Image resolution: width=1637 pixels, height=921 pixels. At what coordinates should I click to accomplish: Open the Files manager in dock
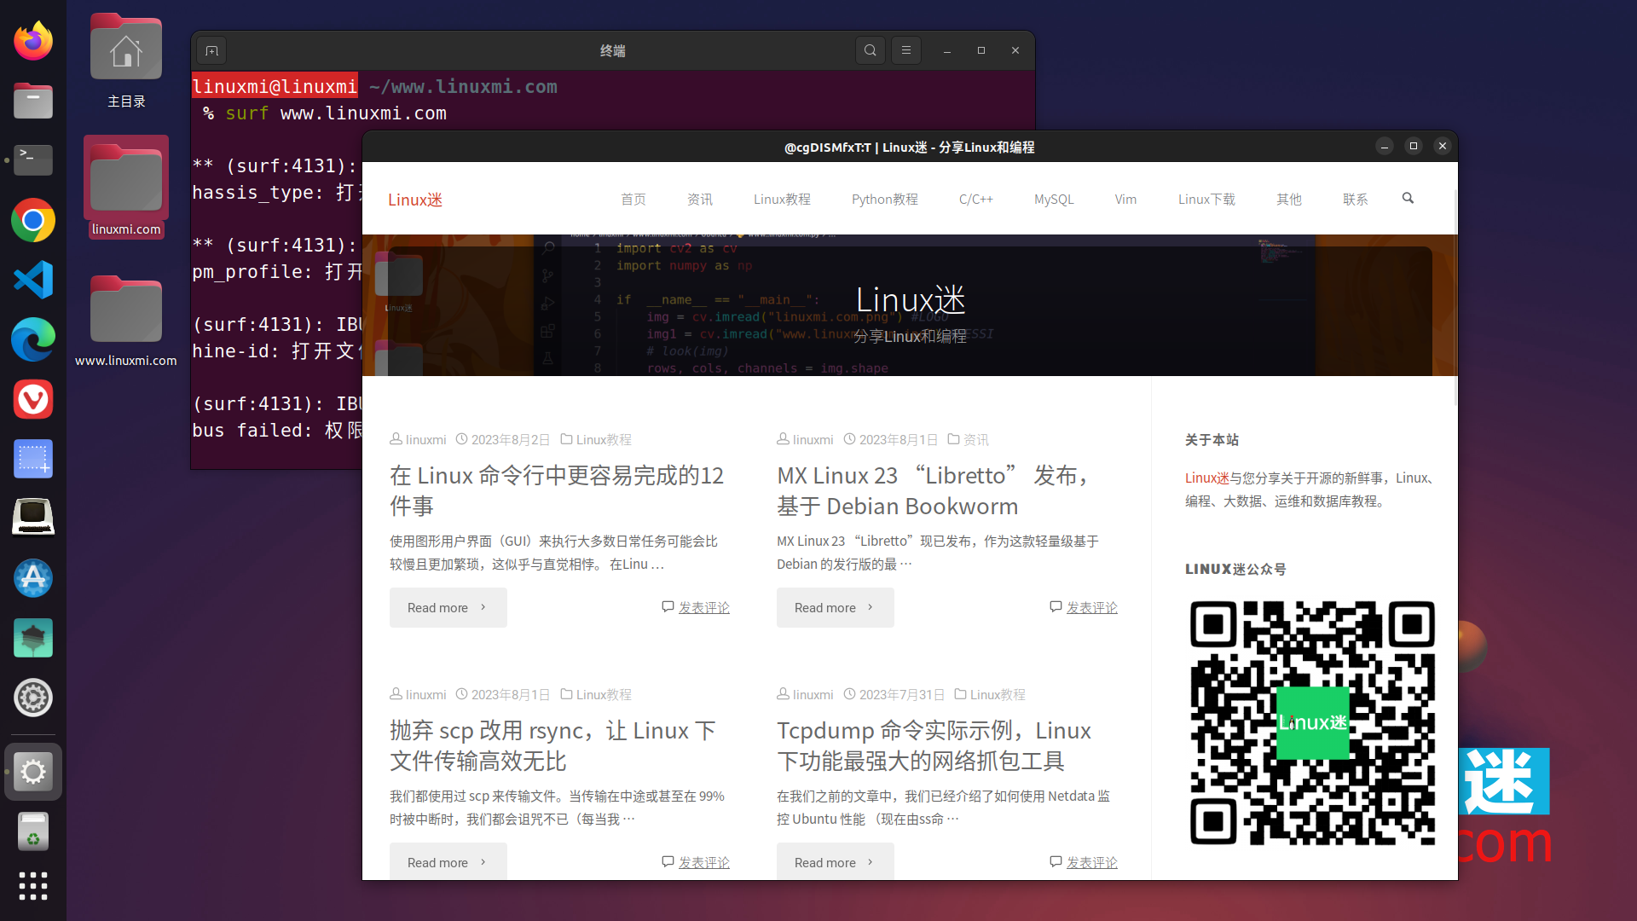click(x=33, y=101)
